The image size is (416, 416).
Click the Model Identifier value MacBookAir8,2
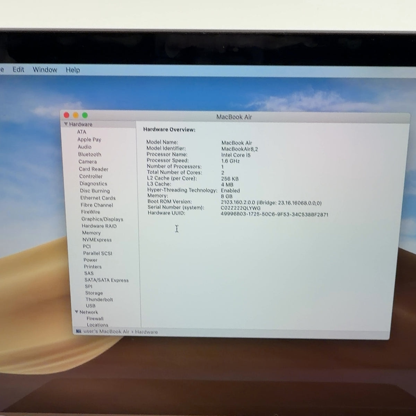(240, 149)
